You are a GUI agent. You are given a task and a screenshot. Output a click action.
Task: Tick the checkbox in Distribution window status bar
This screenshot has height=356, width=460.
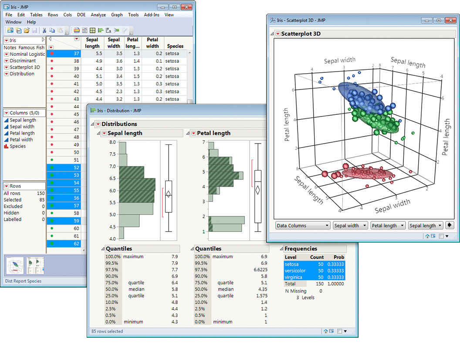(340, 331)
